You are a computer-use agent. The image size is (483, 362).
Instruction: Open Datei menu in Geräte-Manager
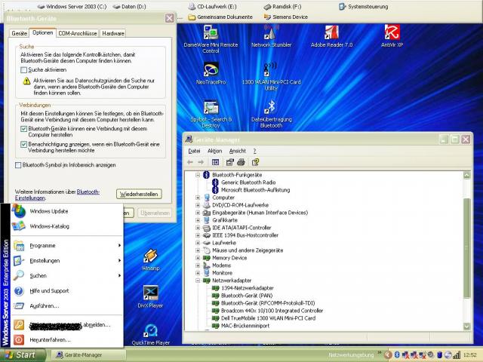194,151
